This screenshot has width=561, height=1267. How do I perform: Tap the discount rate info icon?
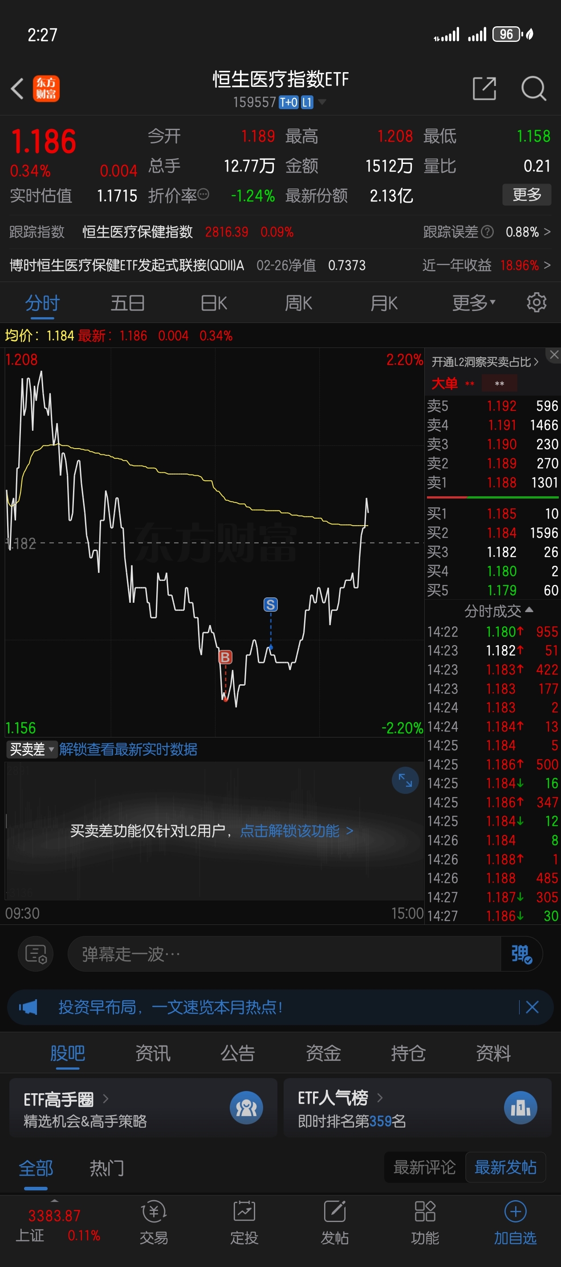[x=203, y=195]
